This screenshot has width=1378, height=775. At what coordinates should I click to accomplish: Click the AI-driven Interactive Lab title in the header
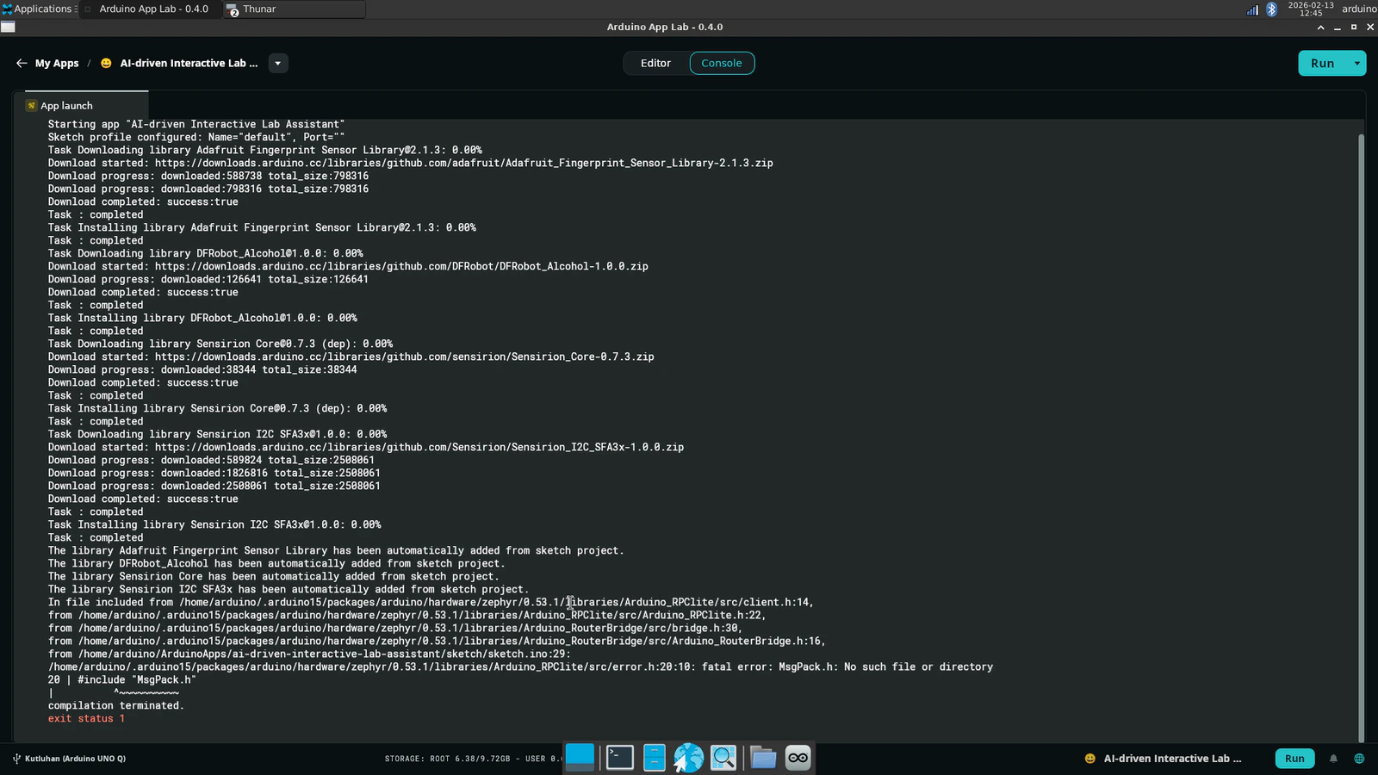[x=189, y=63]
